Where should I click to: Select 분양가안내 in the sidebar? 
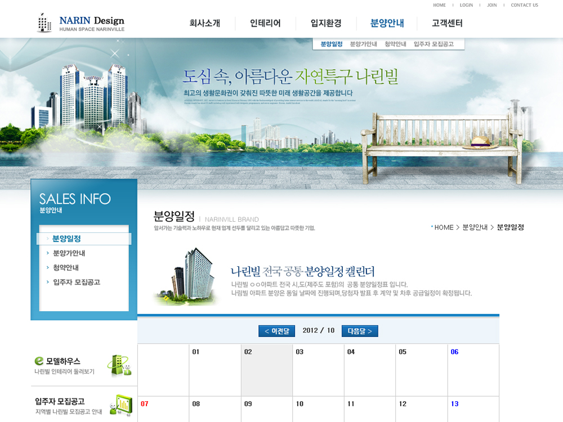(69, 253)
